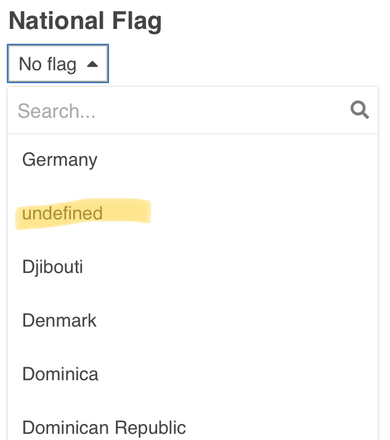Viewport: 390px width, 440px height.
Task: Click the yellow highlight over undefined
Action: pos(83,214)
